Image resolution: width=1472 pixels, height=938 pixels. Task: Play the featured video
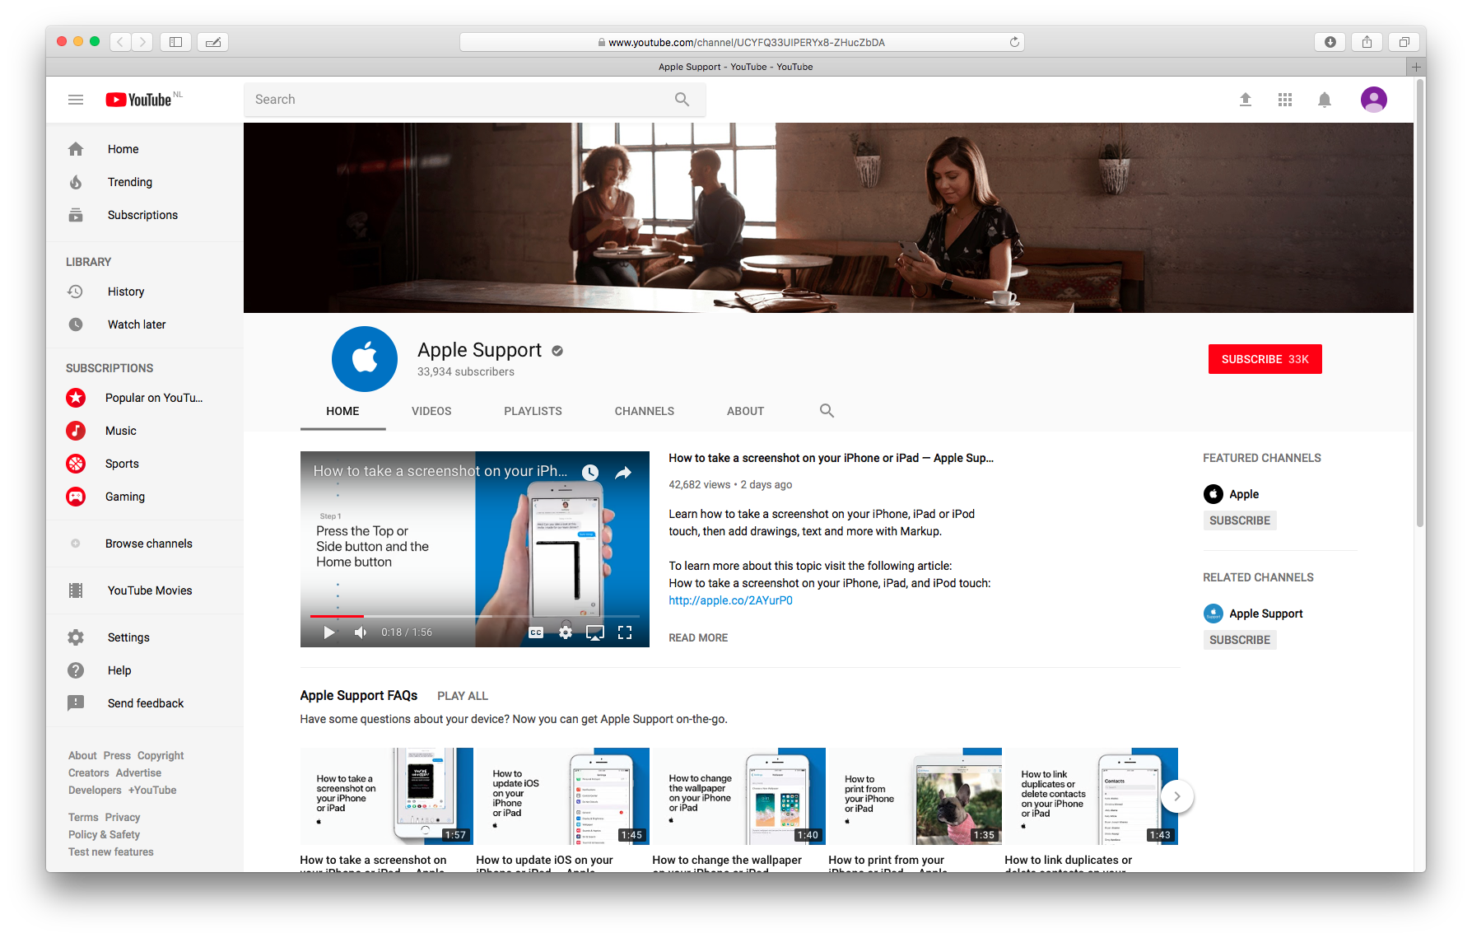click(x=328, y=632)
